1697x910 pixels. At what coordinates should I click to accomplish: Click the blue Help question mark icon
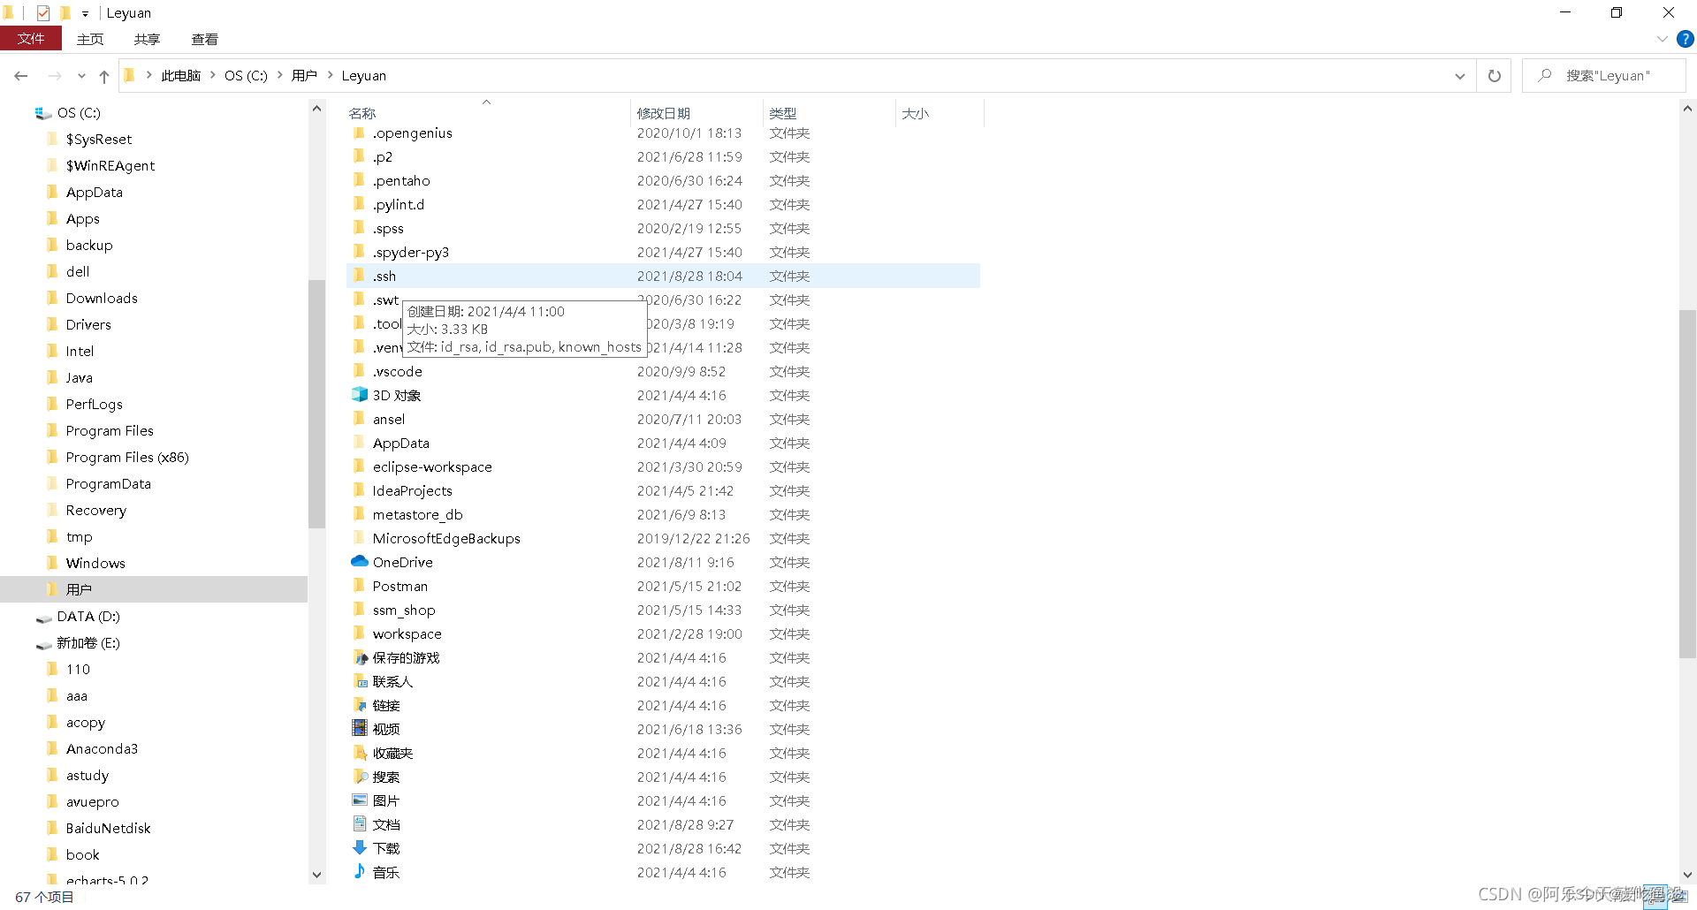(1685, 40)
